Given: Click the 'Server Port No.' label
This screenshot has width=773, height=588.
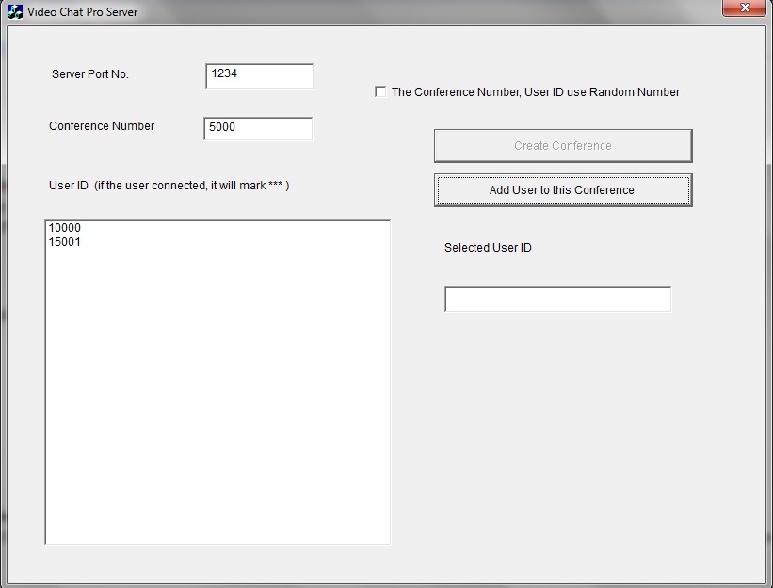Looking at the screenshot, I should pyautogui.click(x=90, y=74).
